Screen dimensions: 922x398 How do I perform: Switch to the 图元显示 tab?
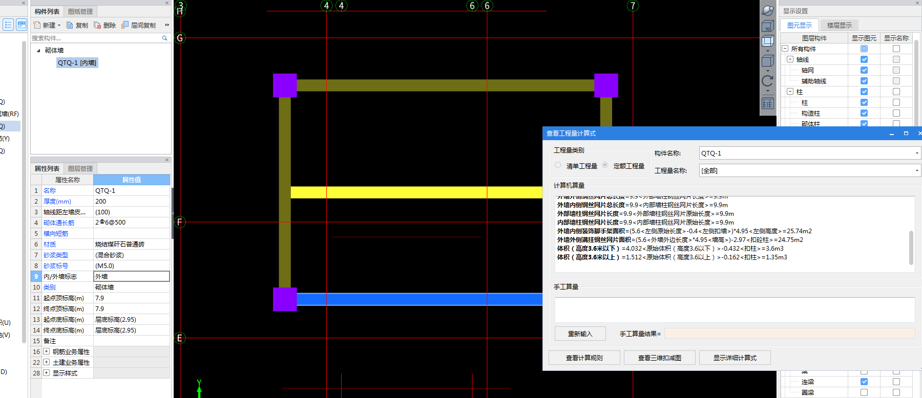click(x=800, y=25)
